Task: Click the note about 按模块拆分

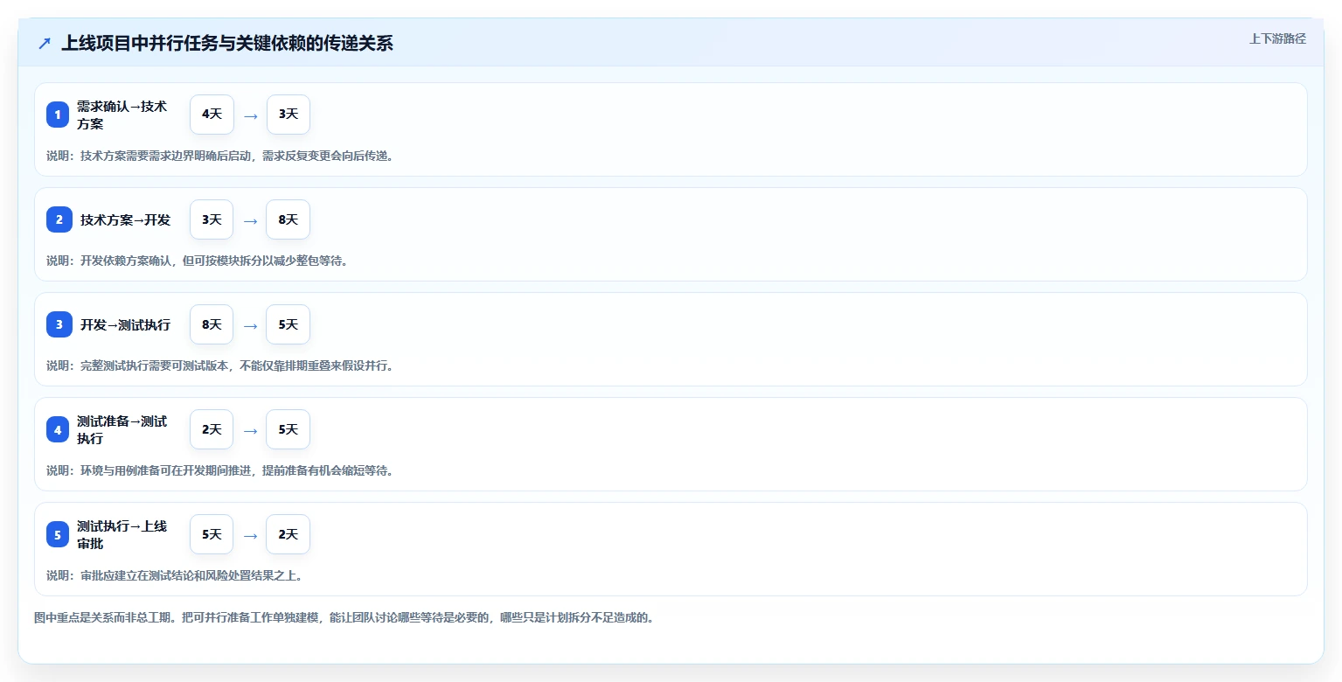Action: coord(198,261)
